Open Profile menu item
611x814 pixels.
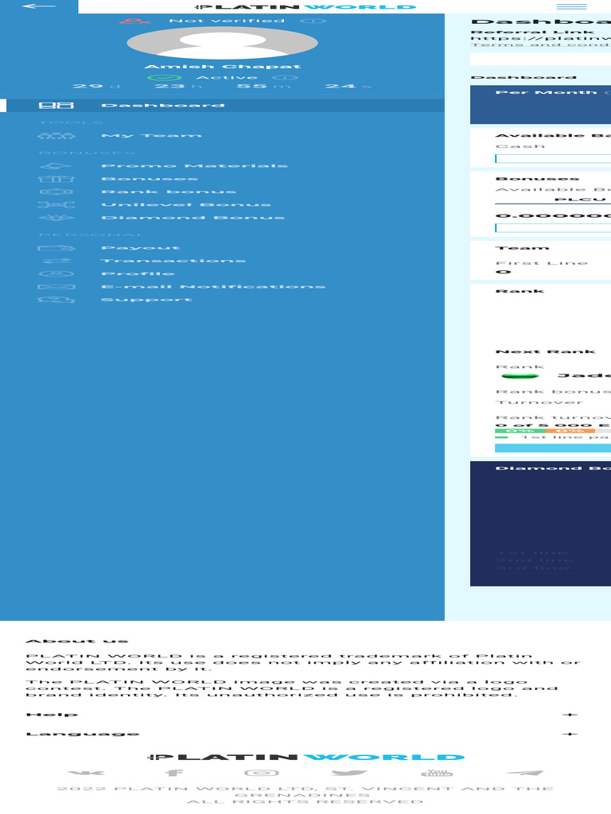pyautogui.click(x=138, y=274)
